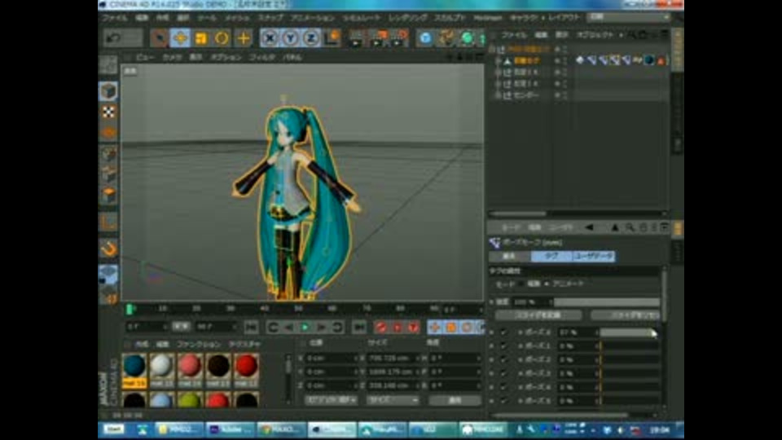The width and height of the screenshot is (782, 440).
Task: Expand the fourth null object row
Action: point(498,84)
